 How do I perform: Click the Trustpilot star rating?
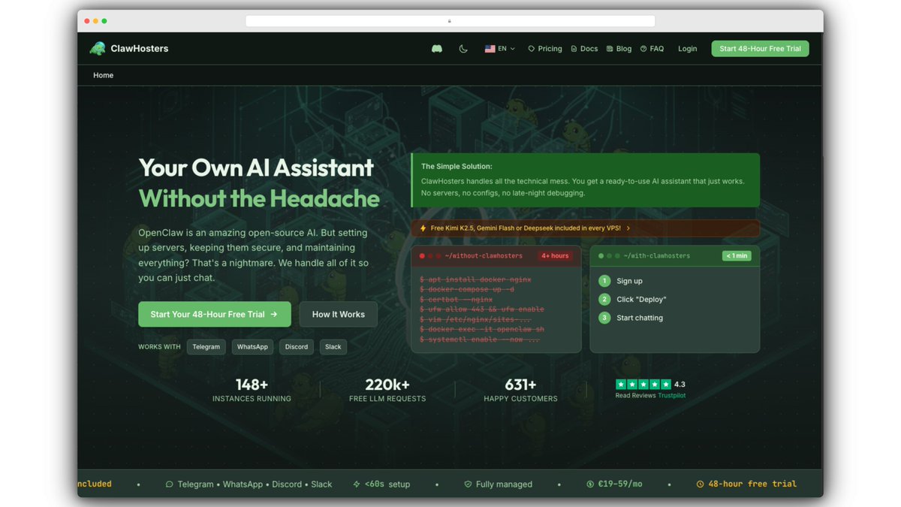click(x=643, y=384)
